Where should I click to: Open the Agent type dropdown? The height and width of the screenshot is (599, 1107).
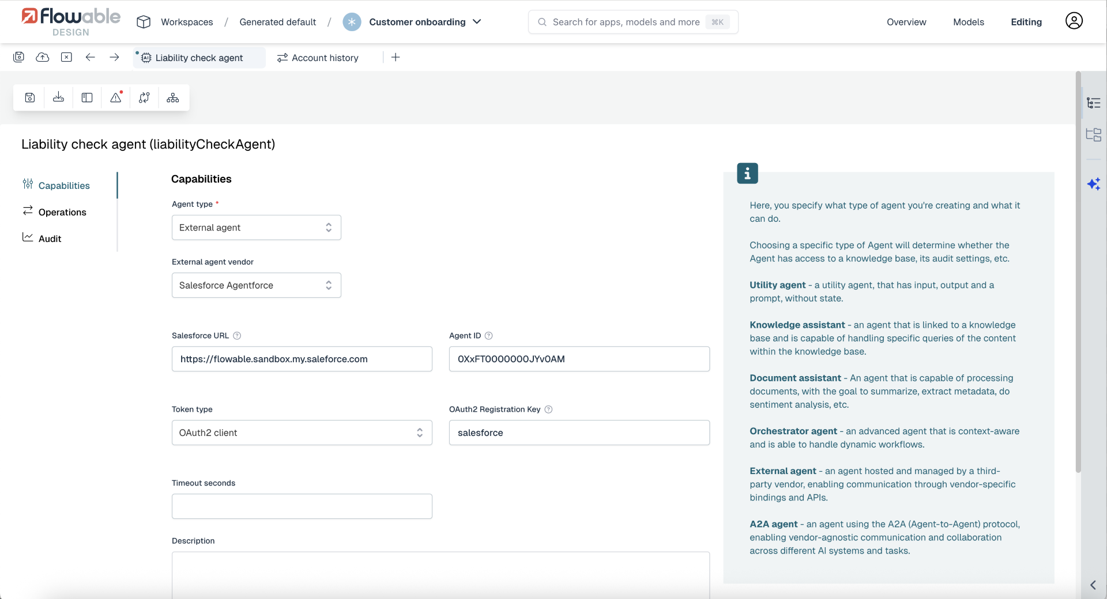257,228
